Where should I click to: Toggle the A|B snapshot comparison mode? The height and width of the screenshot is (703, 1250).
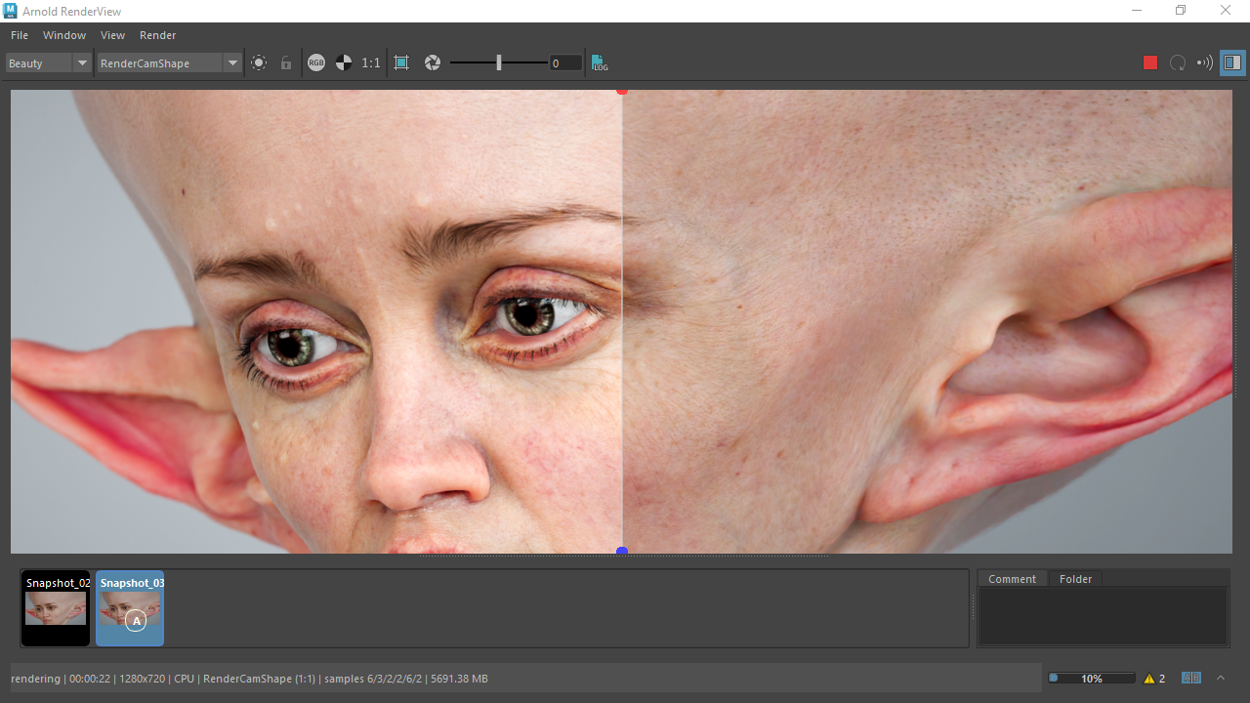[x=1191, y=678]
